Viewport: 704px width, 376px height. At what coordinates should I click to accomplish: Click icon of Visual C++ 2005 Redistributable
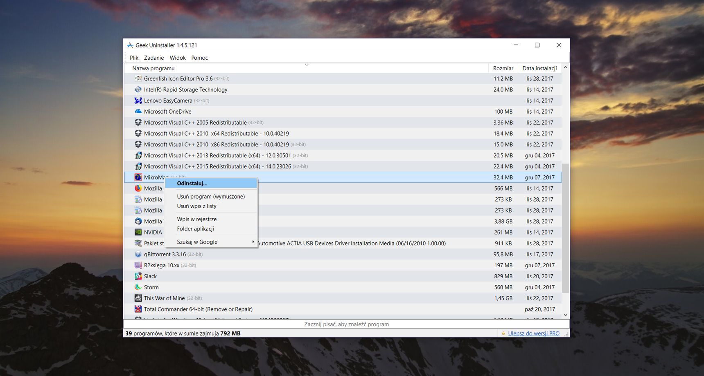tap(138, 123)
